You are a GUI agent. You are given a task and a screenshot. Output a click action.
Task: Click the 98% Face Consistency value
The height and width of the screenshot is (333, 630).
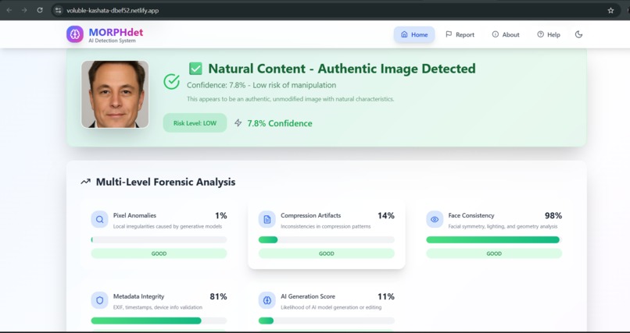click(x=553, y=216)
